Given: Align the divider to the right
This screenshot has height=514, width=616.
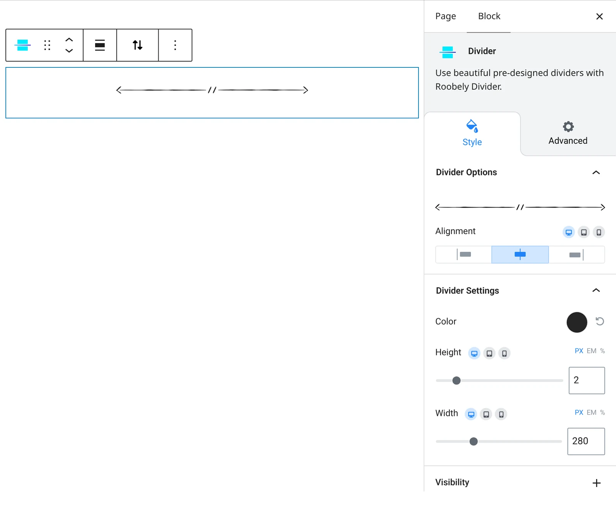Looking at the screenshot, I should pos(577,254).
